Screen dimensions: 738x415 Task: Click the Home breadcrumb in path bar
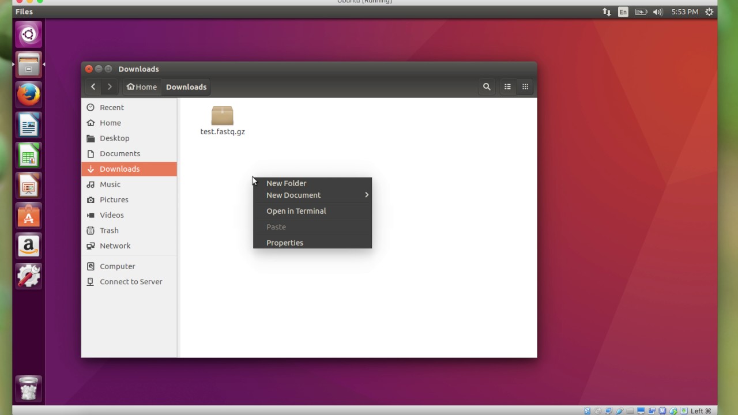pos(142,87)
